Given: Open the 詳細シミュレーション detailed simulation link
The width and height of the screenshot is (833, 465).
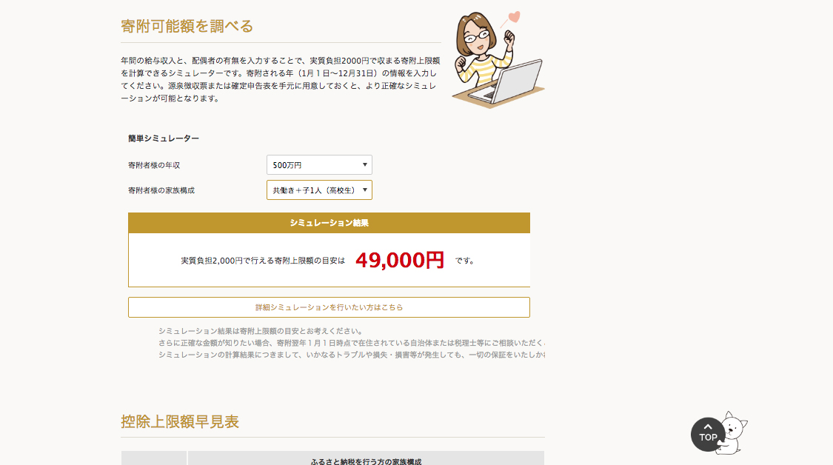Looking at the screenshot, I should [329, 307].
